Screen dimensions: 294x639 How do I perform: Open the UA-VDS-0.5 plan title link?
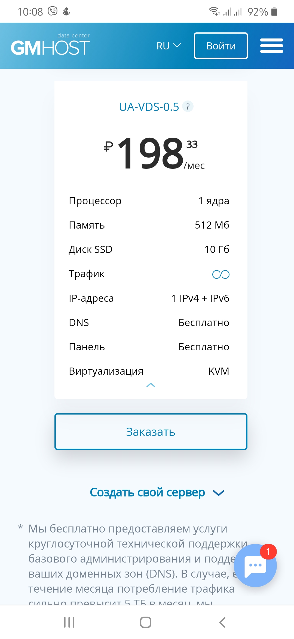[x=149, y=107]
